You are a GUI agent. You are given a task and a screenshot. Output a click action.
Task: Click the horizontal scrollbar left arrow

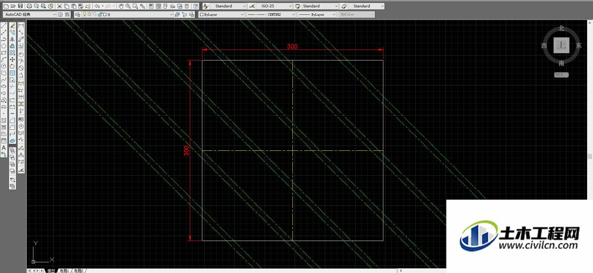401,271
